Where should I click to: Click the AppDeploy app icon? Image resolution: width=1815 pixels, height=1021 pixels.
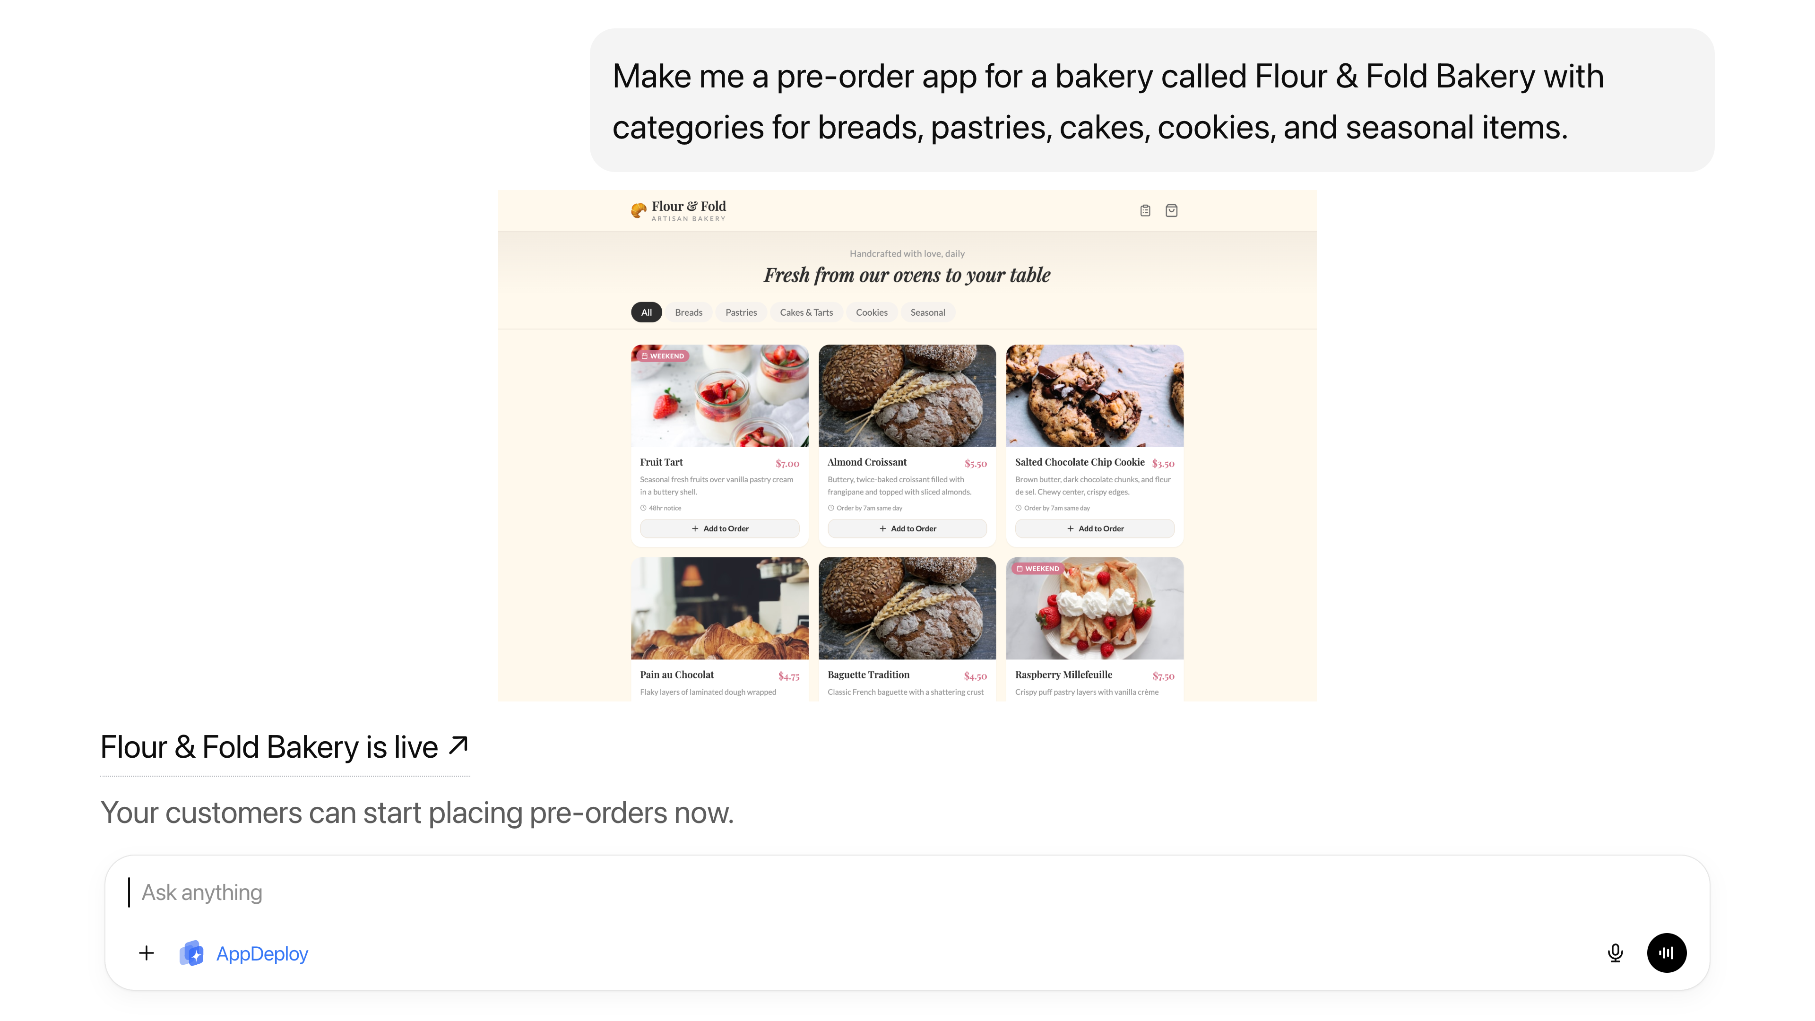click(192, 952)
